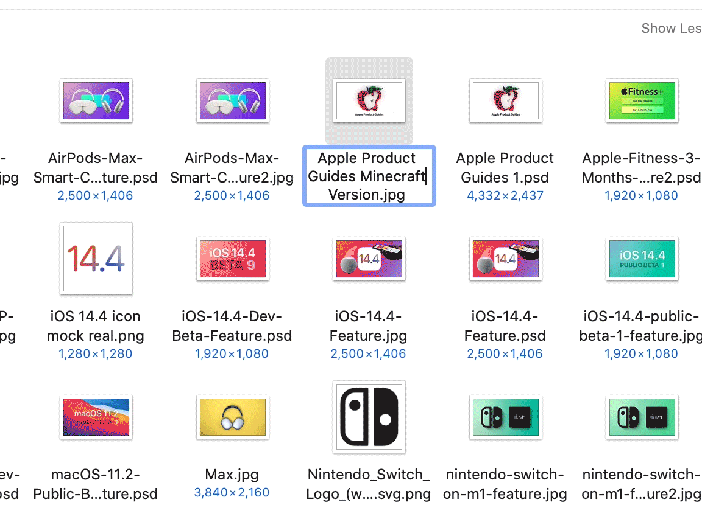This screenshot has height=505, width=702.
Task: Click the Apple Product Guides Minecraft Version thumbnail
Action: pyautogui.click(x=369, y=100)
